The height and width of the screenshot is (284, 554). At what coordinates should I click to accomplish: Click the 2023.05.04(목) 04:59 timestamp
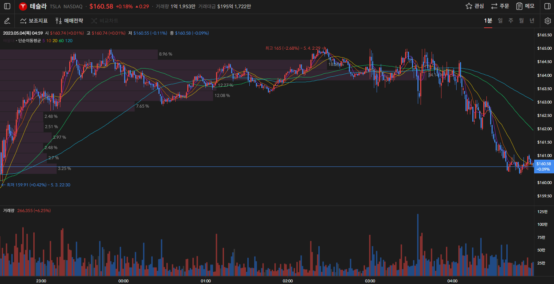point(23,33)
